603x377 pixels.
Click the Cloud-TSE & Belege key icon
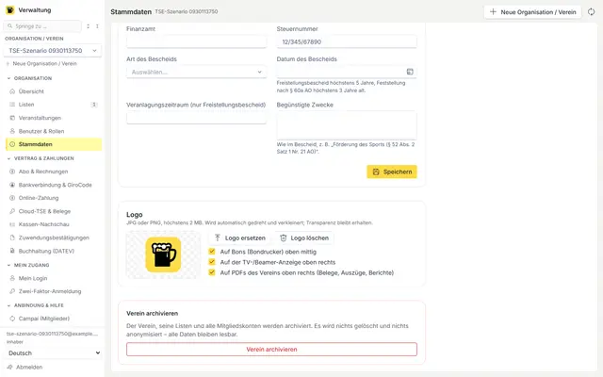coord(12,211)
